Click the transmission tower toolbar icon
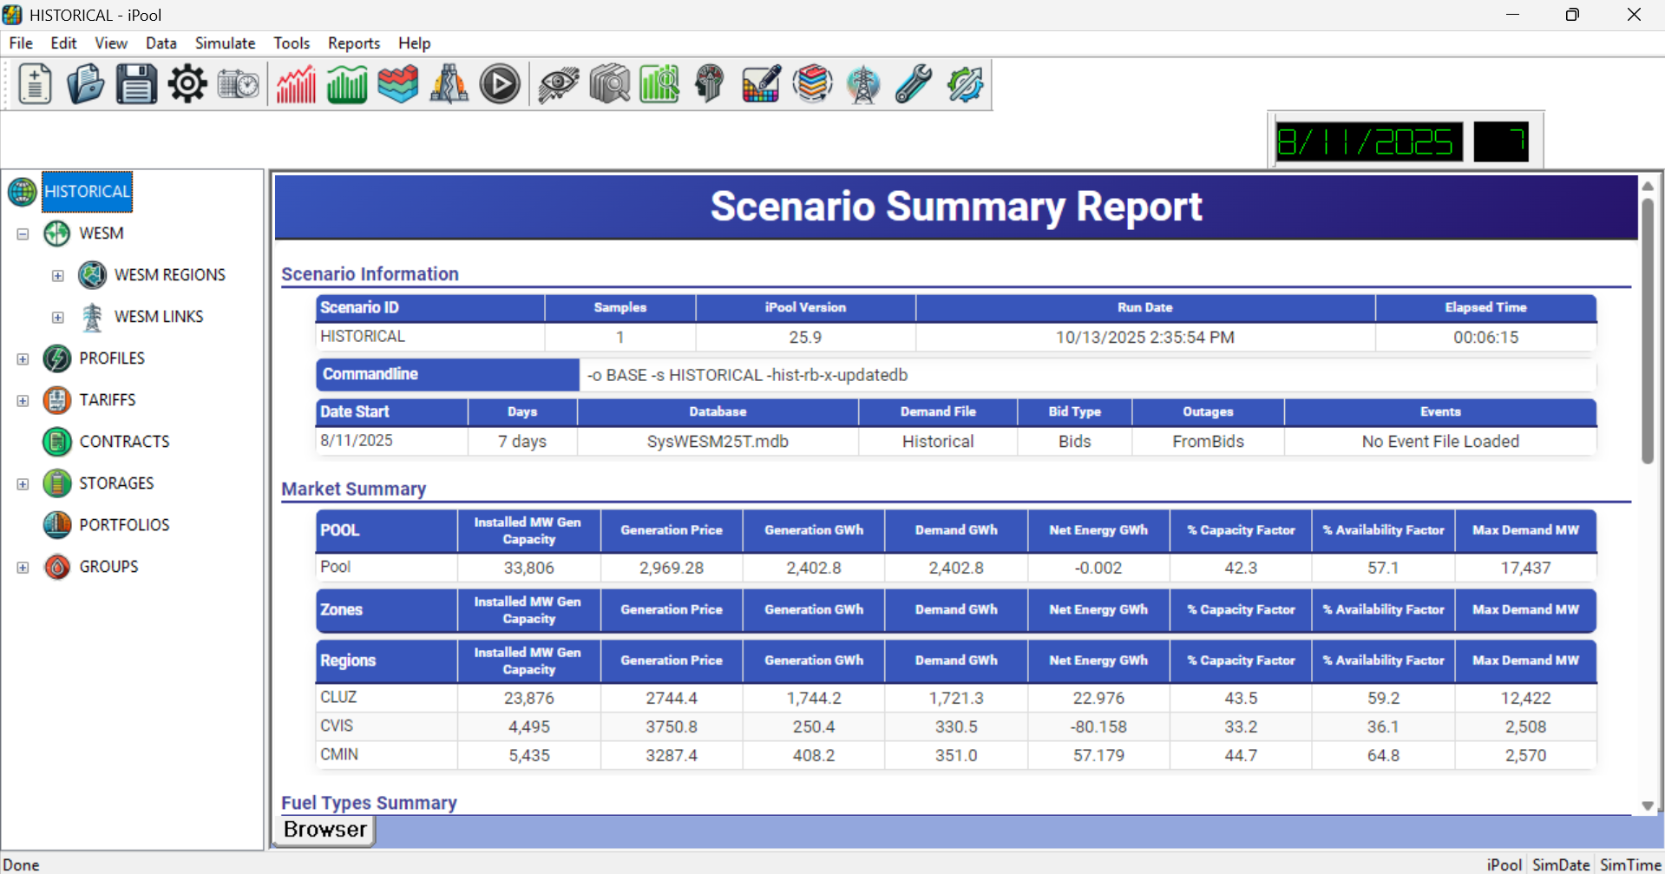Screen dimensions: 1665x874 [x=863, y=85]
